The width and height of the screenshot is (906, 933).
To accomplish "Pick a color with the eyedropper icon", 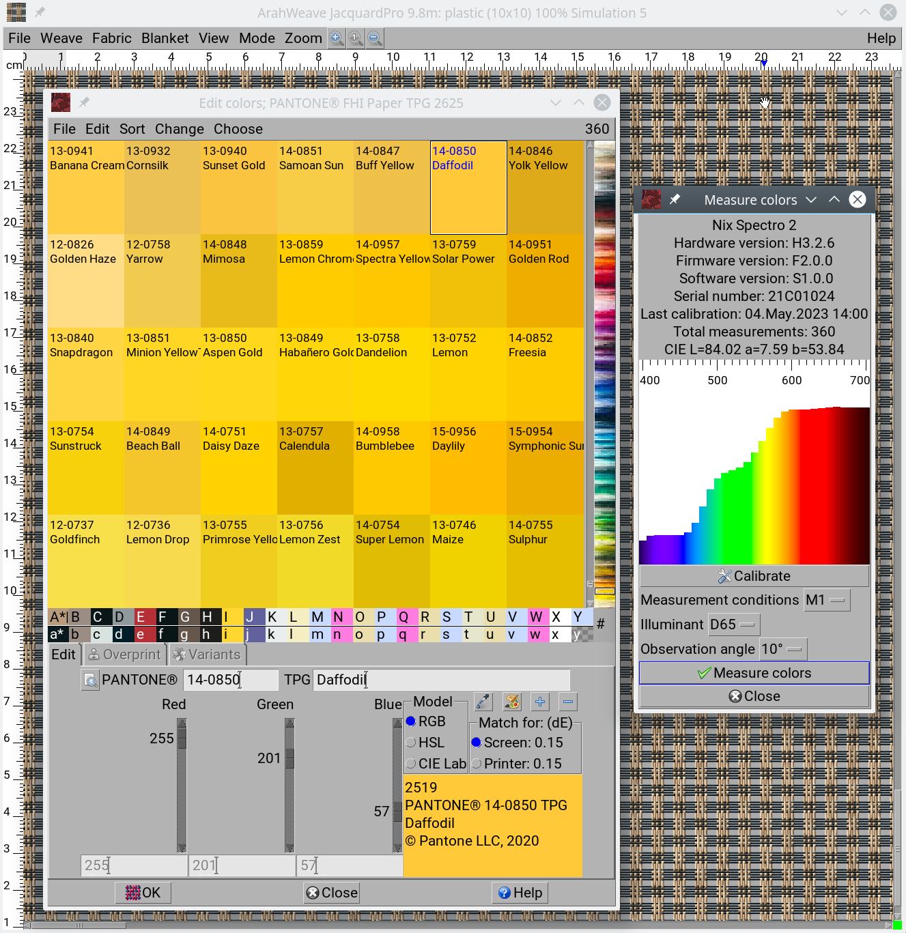I will click(x=483, y=702).
